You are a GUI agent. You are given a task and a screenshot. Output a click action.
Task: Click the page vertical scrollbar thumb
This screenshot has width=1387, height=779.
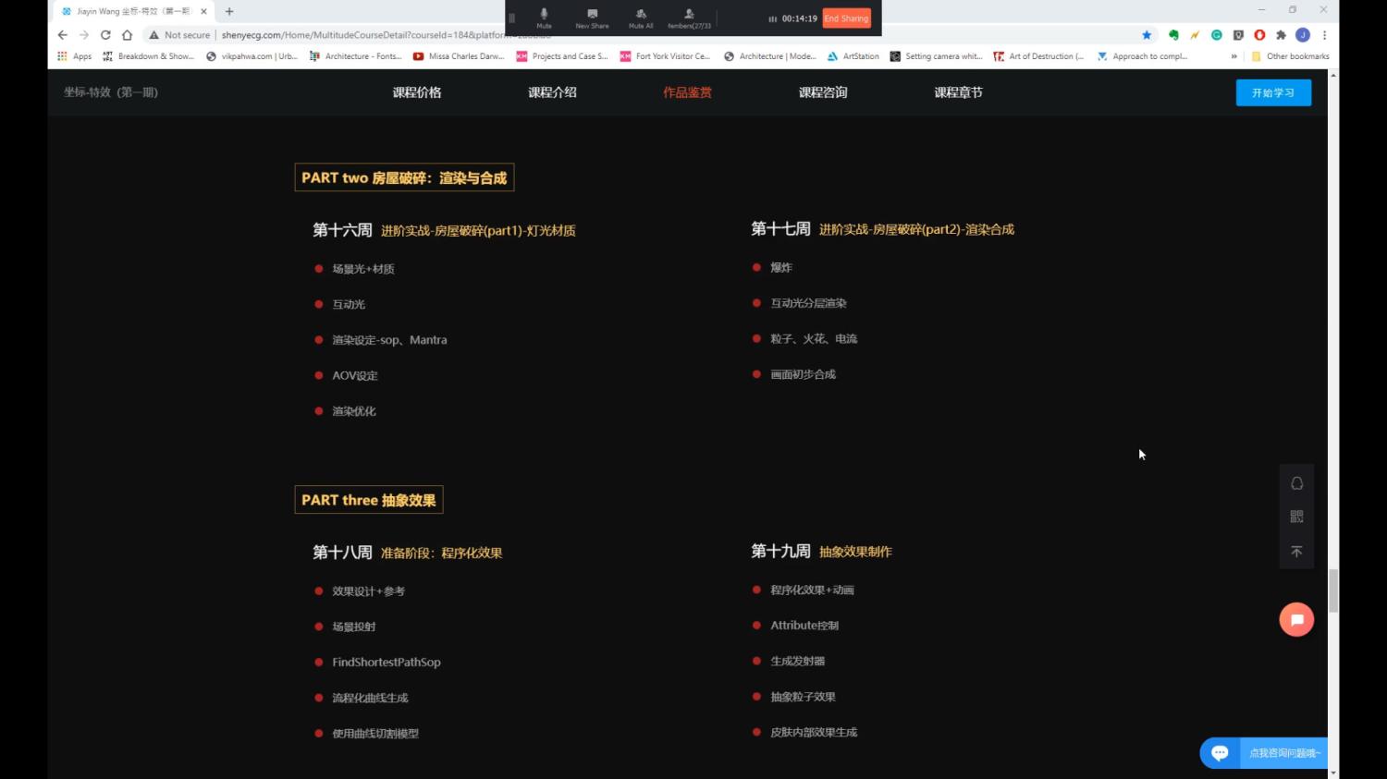click(1333, 591)
